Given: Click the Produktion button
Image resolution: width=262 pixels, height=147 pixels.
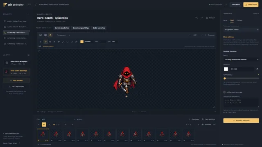Looking at the screenshot, I should tap(236, 4).
